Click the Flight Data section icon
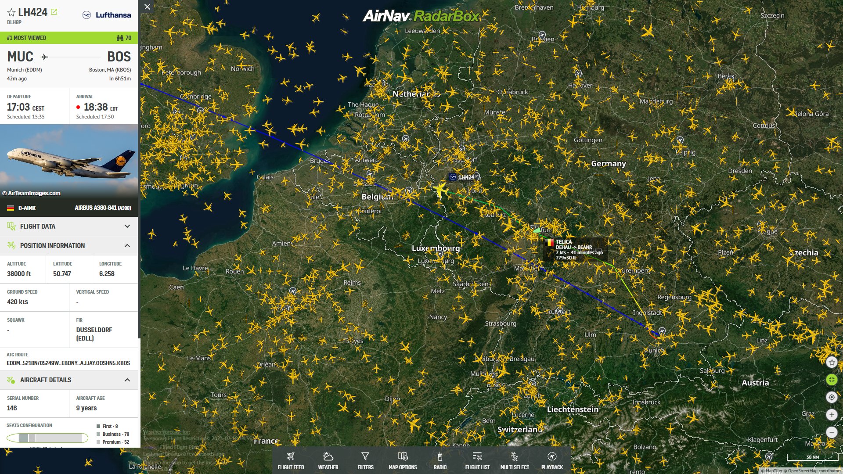843x474 pixels. pos(11,226)
